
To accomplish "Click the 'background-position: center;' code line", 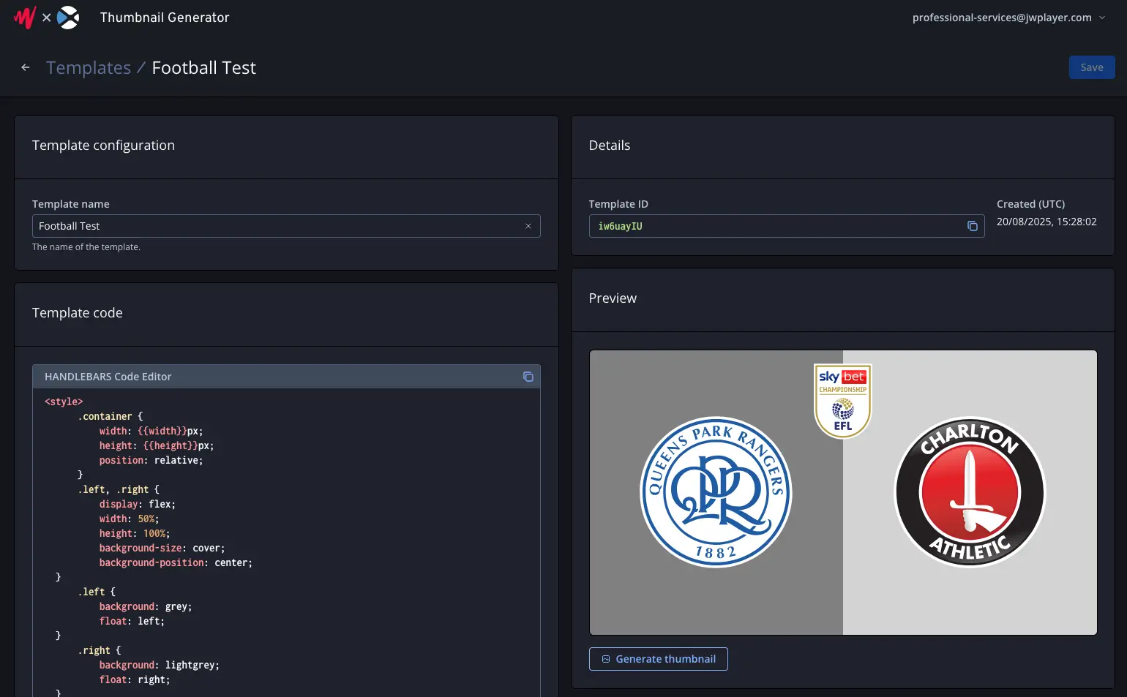I will click(176, 562).
